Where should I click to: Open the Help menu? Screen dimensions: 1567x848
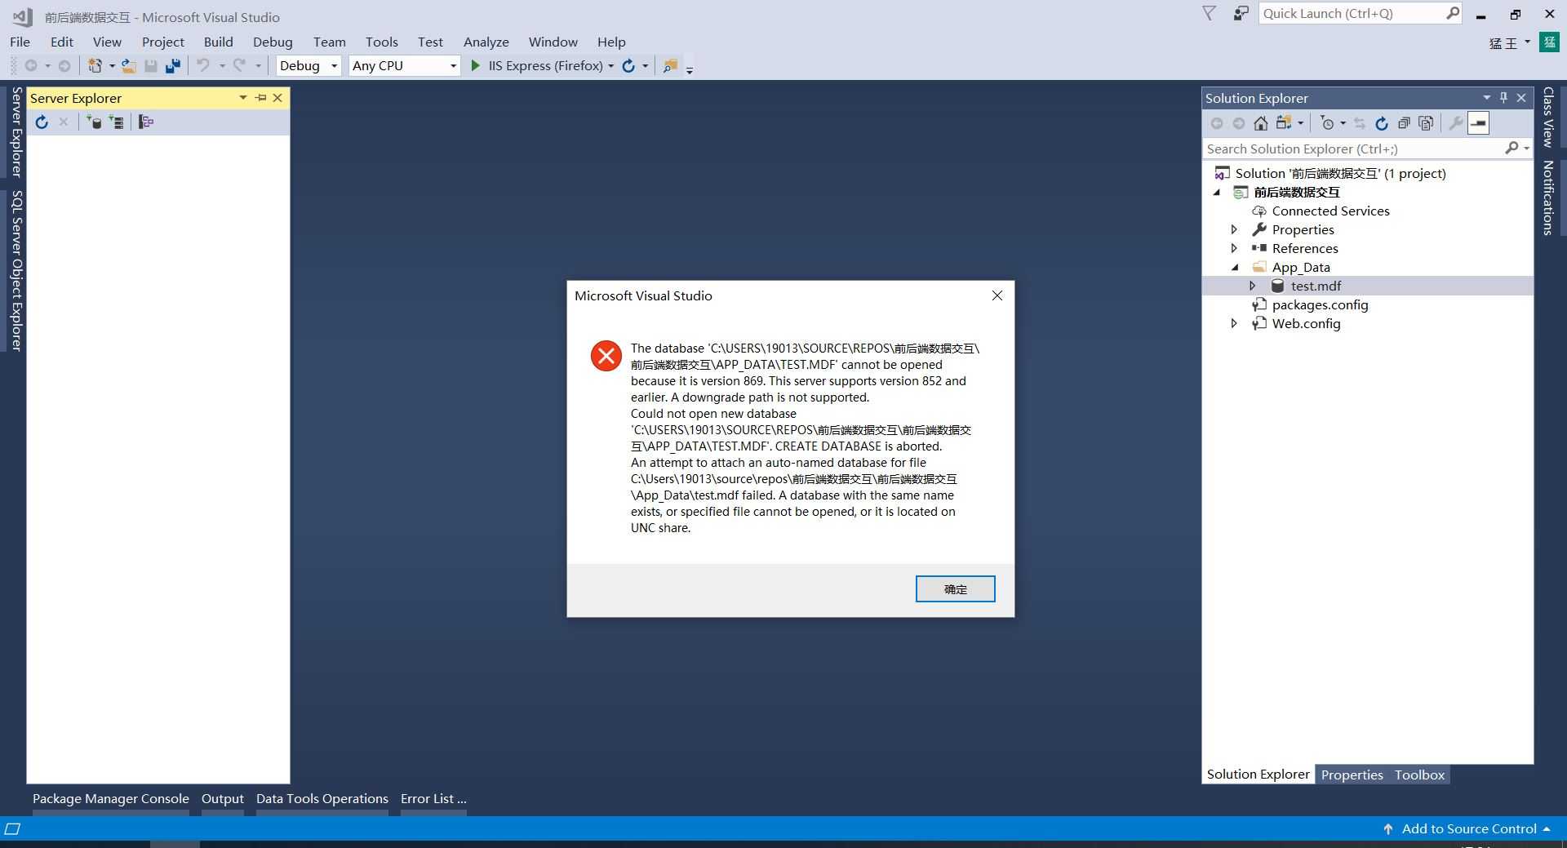[611, 42]
